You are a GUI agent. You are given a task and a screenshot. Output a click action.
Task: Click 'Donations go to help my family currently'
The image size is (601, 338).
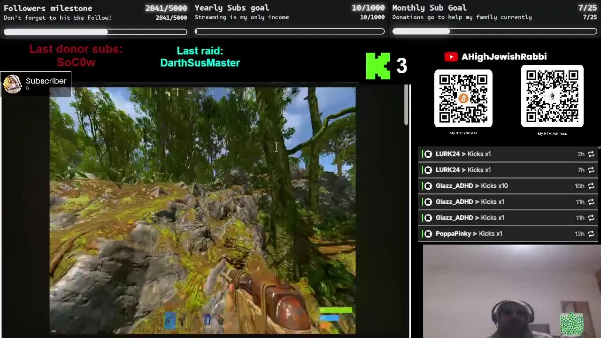pyautogui.click(x=462, y=17)
